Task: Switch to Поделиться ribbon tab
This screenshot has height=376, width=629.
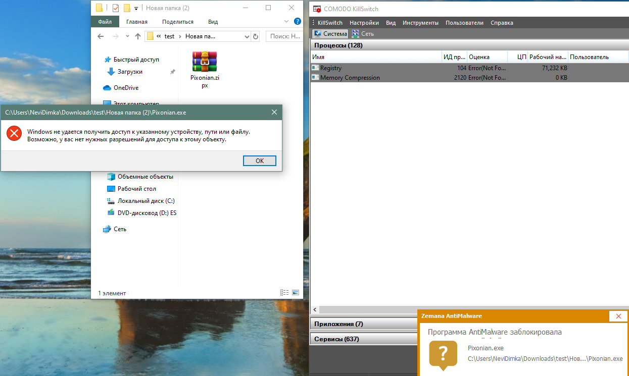Action: tap(178, 22)
